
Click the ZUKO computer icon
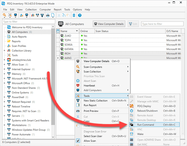click(62, 36)
